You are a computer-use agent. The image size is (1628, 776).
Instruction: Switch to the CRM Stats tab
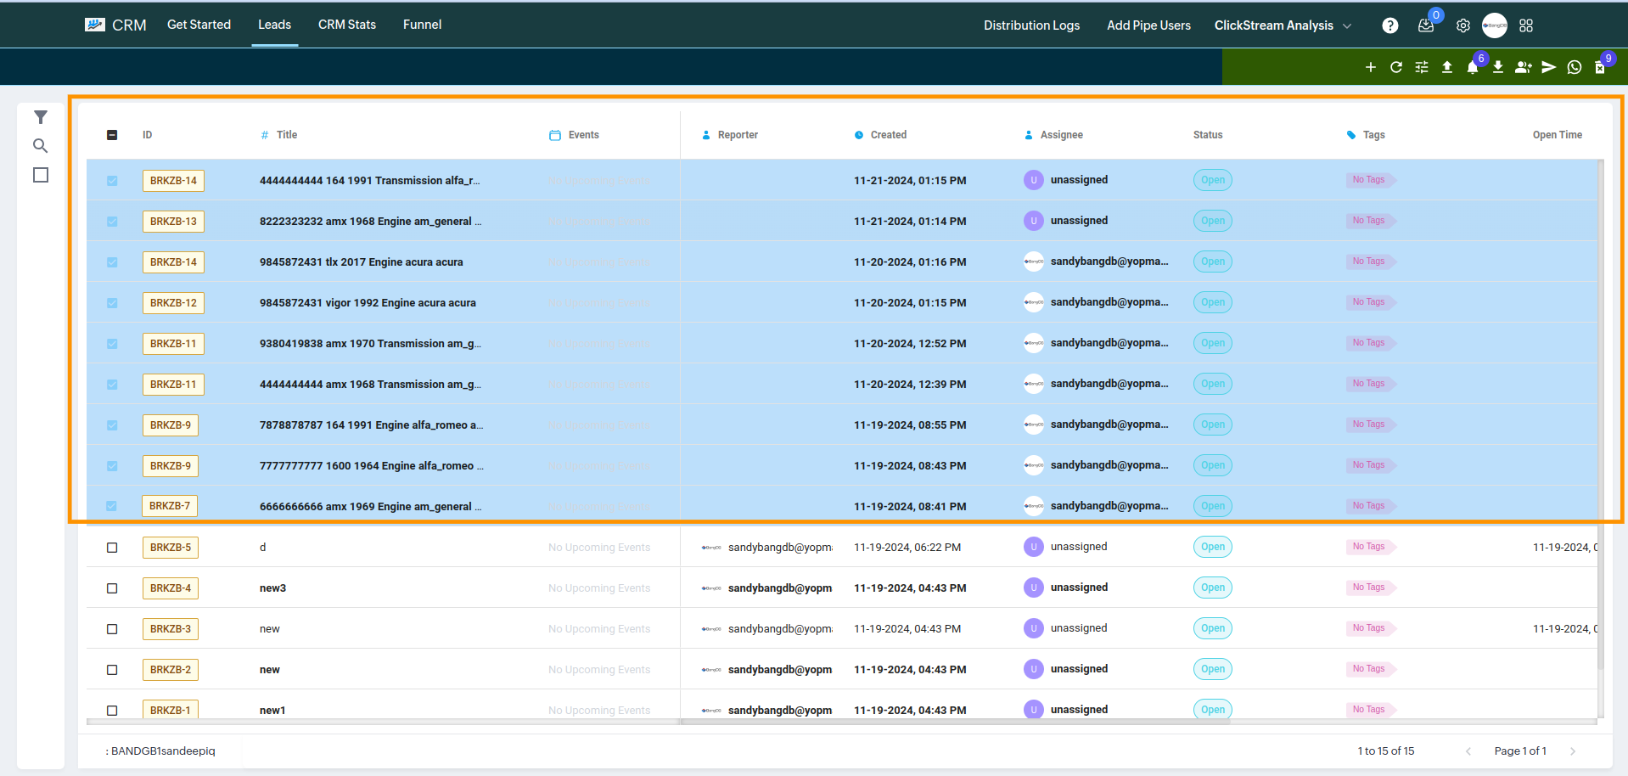click(x=347, y=25)
